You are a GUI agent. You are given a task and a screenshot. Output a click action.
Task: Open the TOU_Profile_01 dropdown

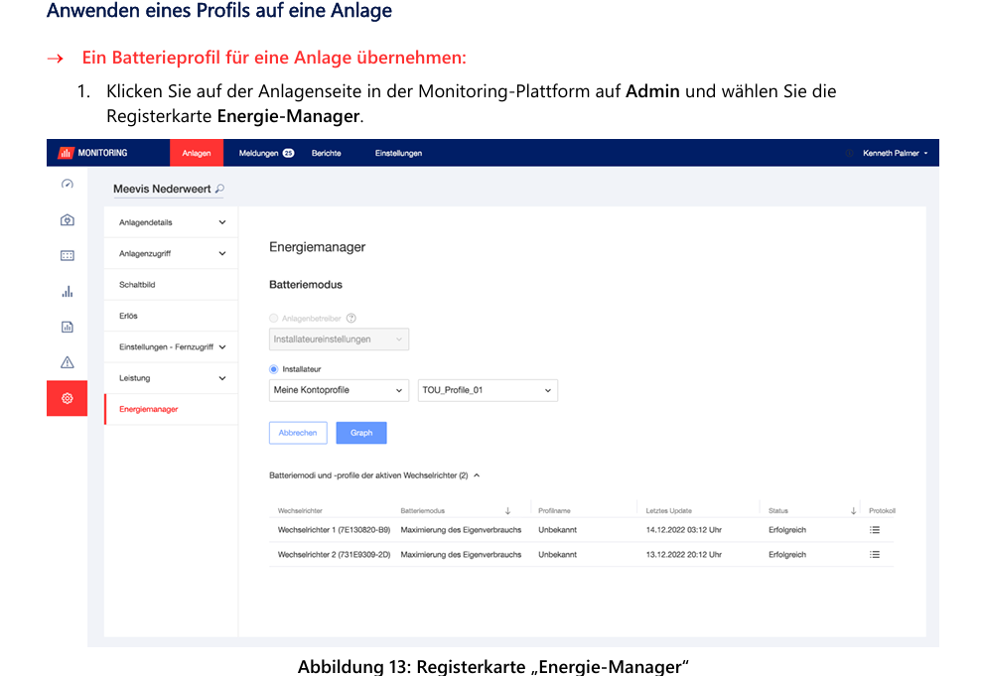pyautogui.click(x=488, y=391)
